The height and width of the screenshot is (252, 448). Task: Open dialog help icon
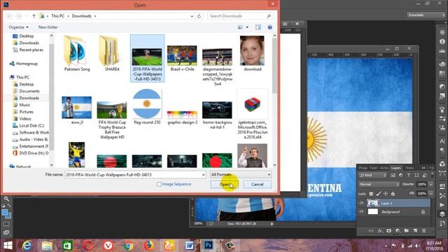[269, 27]
